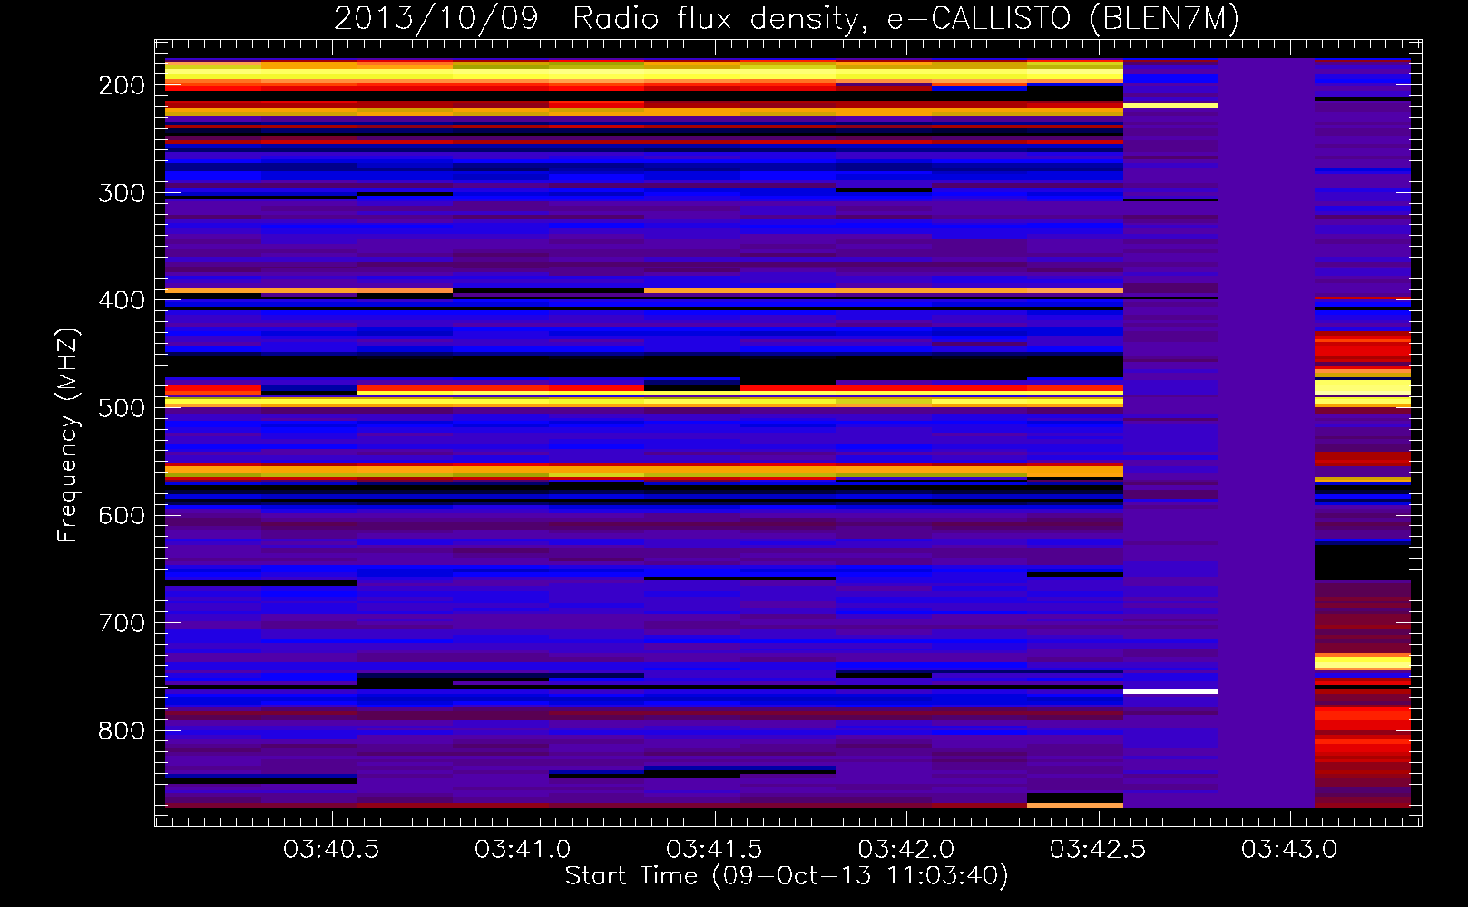This screenshot has width=1468, height=907.
Task: Select the 600 frequency tick label
Action: tap(122, 515)
